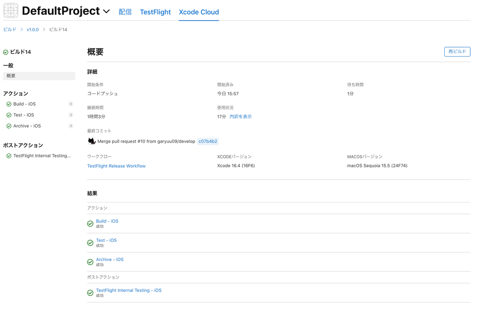Open the TestFlight Release Workflow link
This screenshot has width=479, height=312.
[116, 166]
